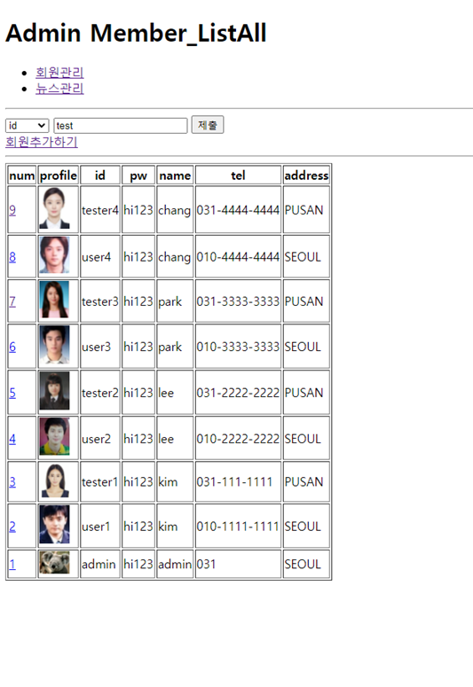The image size is (473, 687).
Task: Select the user2 id cell
Action: tap(100, 439)
